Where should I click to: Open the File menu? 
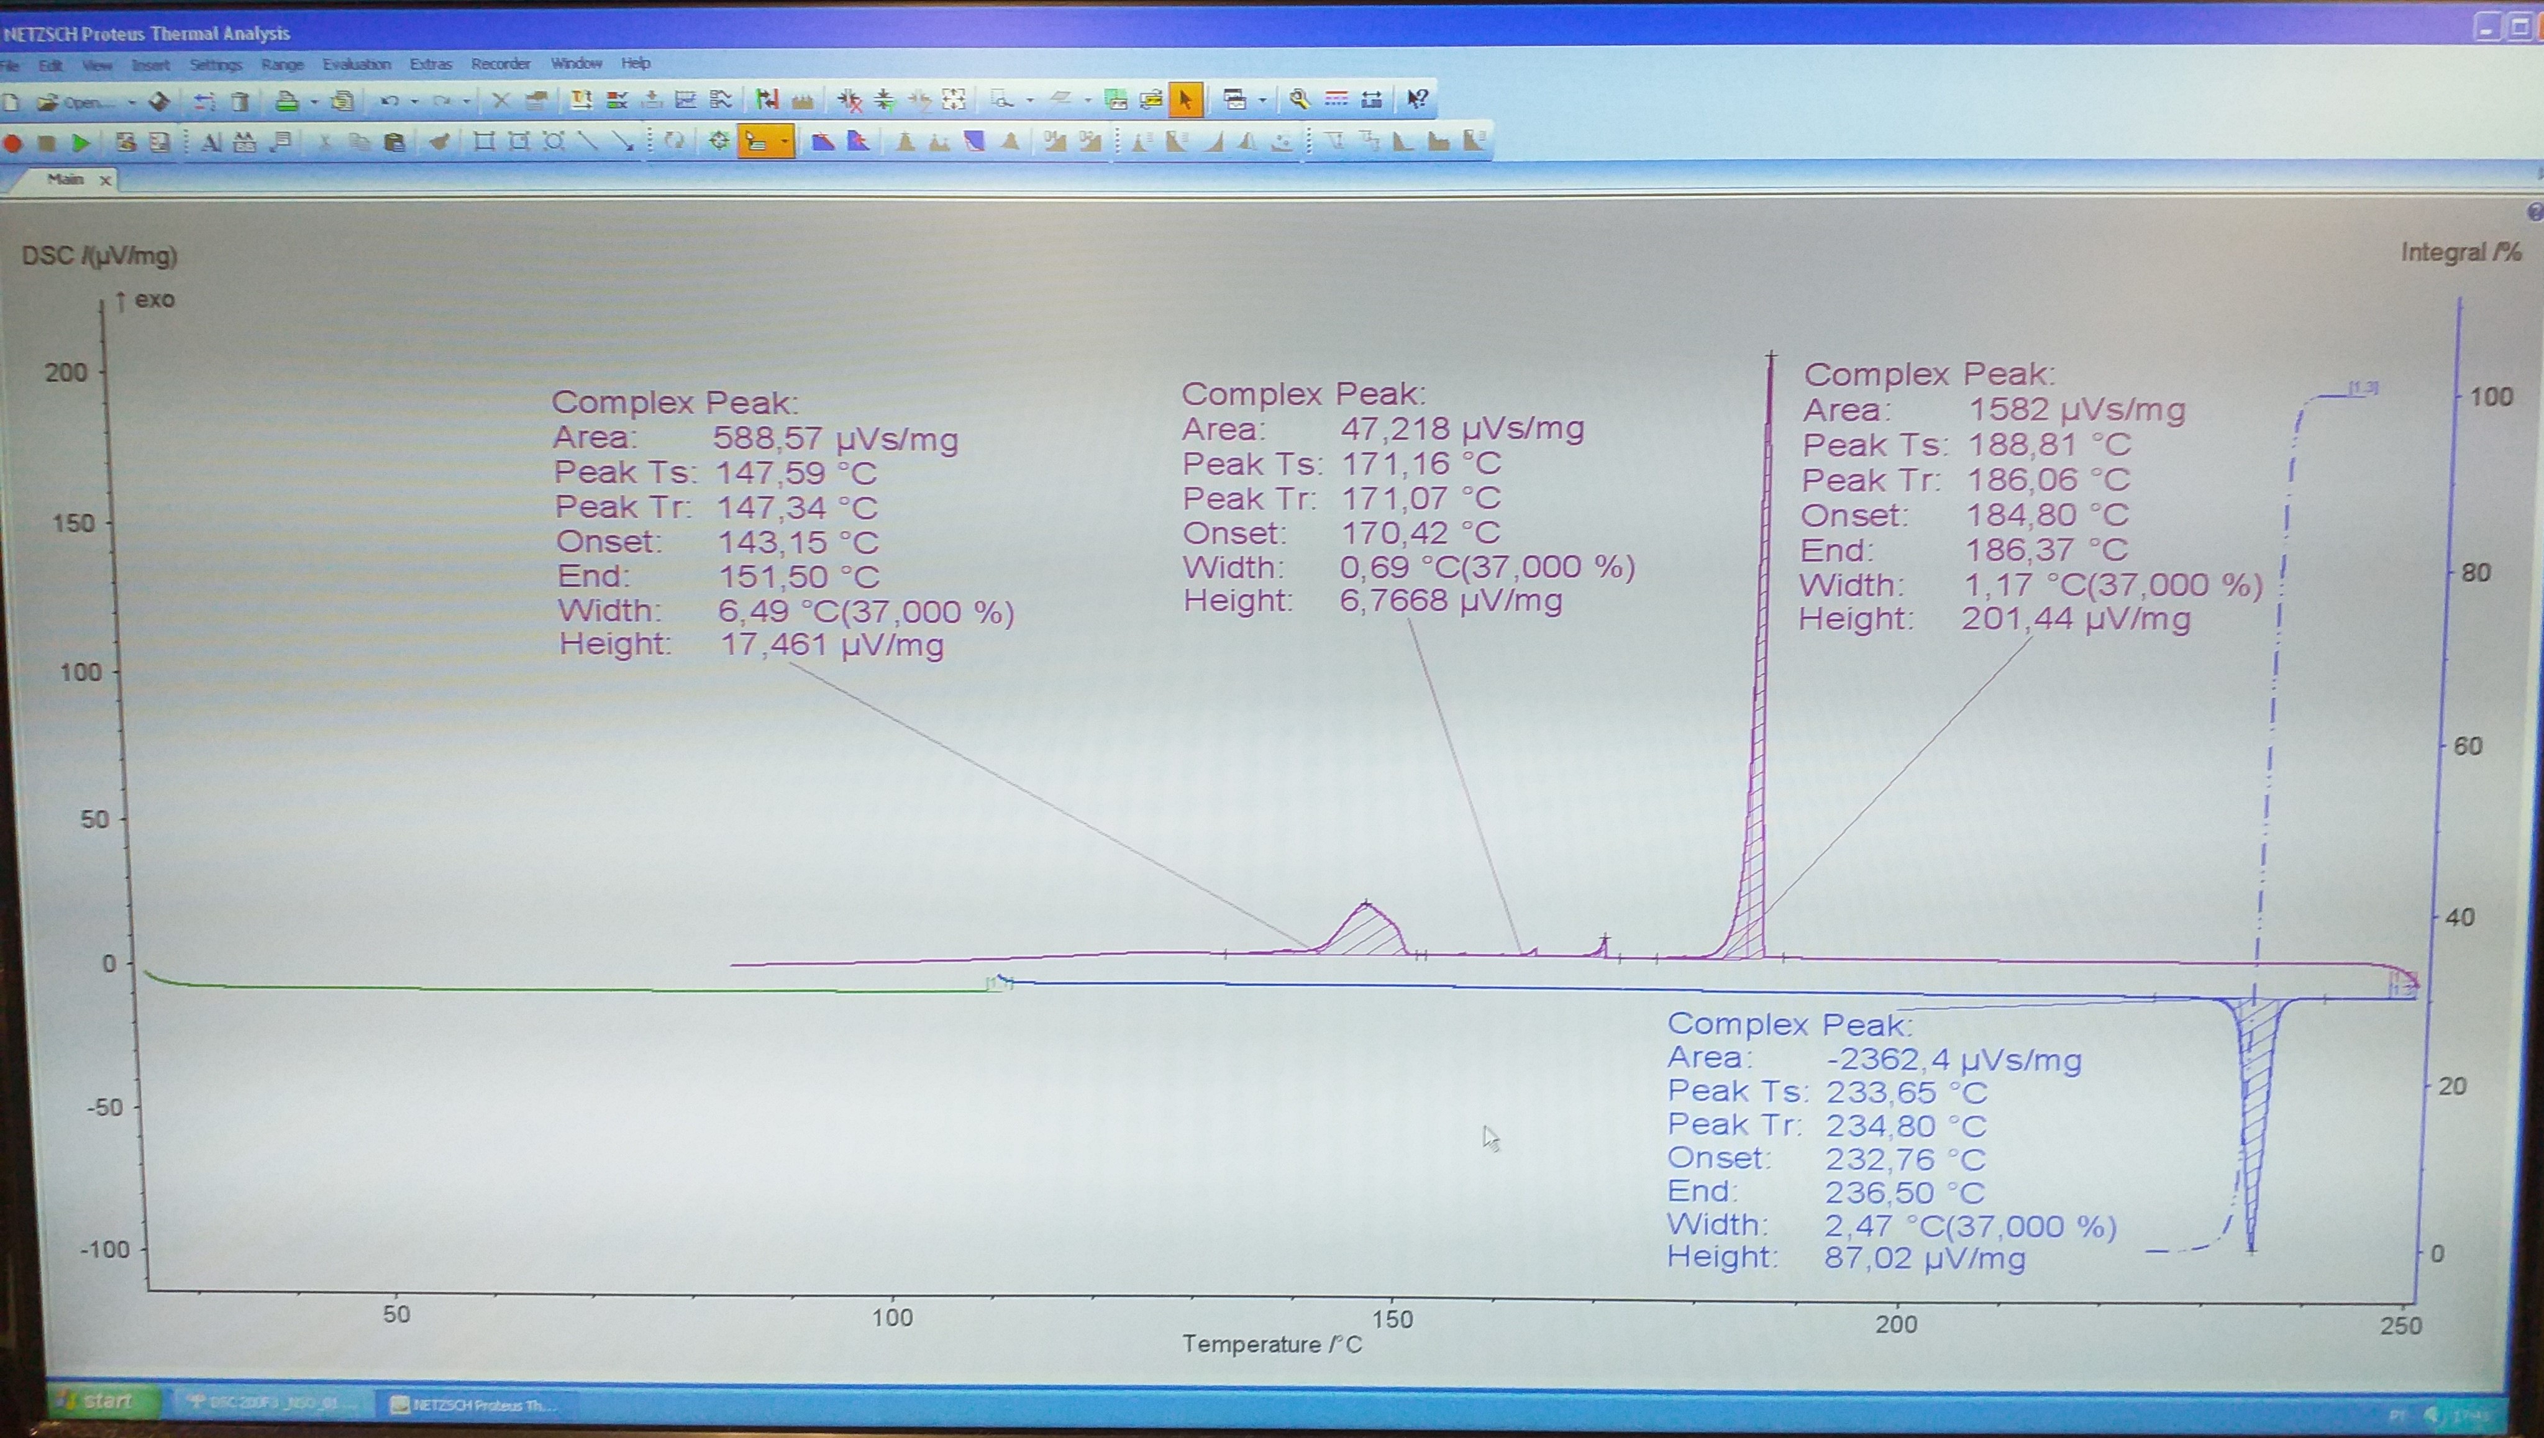point(9,65)
